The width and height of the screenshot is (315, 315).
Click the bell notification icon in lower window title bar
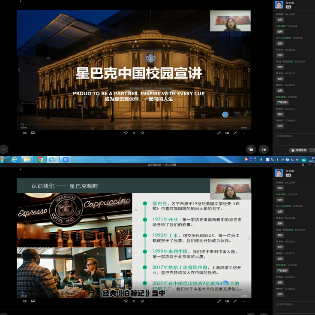[x=303, y=165]
